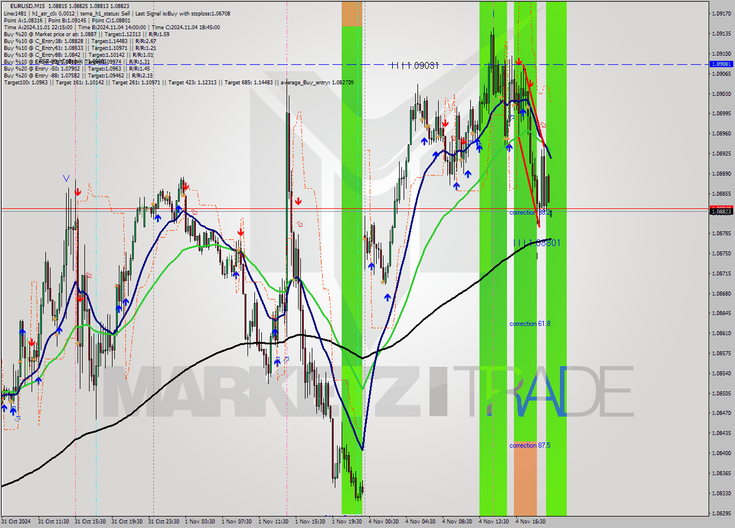The image size is (735, 528).
Task: Select the 'correction 61.8' label
Action: pos(529,324)
